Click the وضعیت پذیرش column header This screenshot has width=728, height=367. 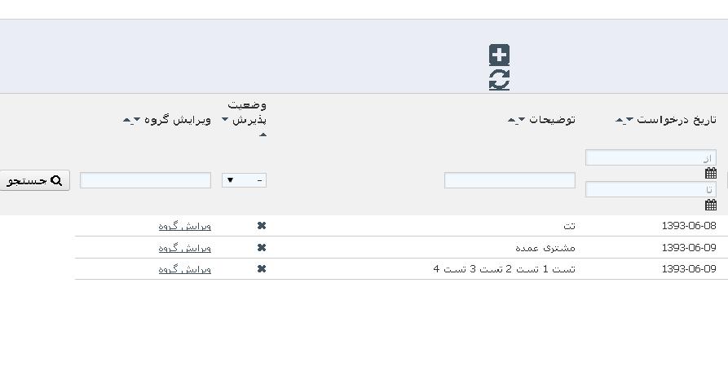click(248, 113)
